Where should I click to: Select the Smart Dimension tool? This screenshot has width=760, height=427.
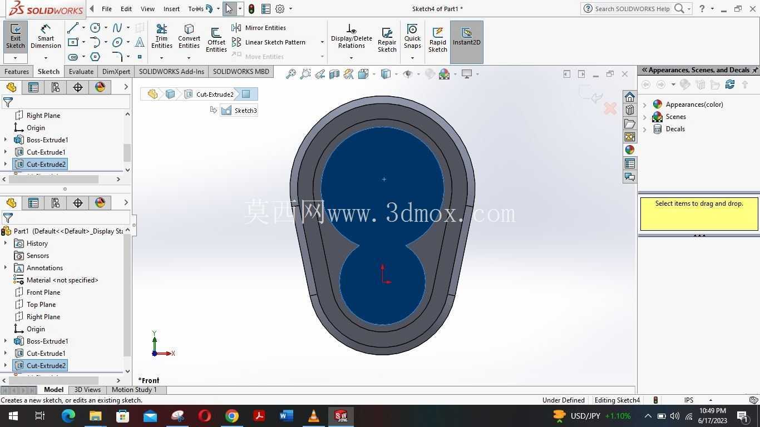(46, 37)
